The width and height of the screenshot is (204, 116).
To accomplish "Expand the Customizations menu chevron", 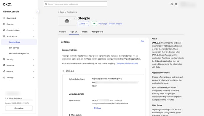I will (34, 30).
